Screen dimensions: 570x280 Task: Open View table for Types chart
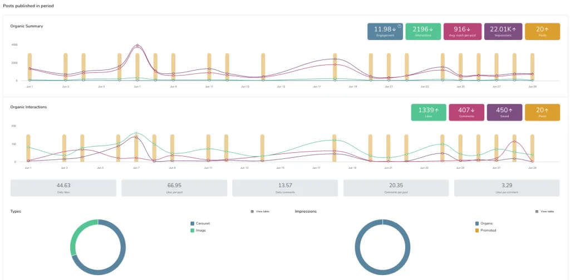(x=263, y=212)
